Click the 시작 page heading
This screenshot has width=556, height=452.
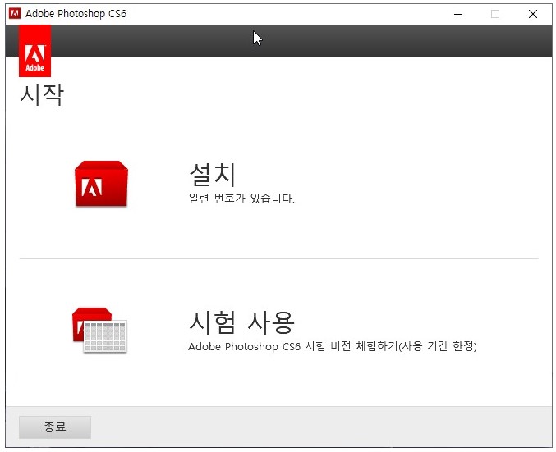coord(42,94)
